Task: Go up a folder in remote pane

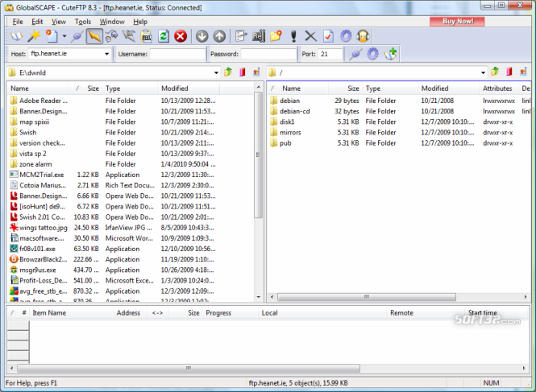Action: coord(495,72)
